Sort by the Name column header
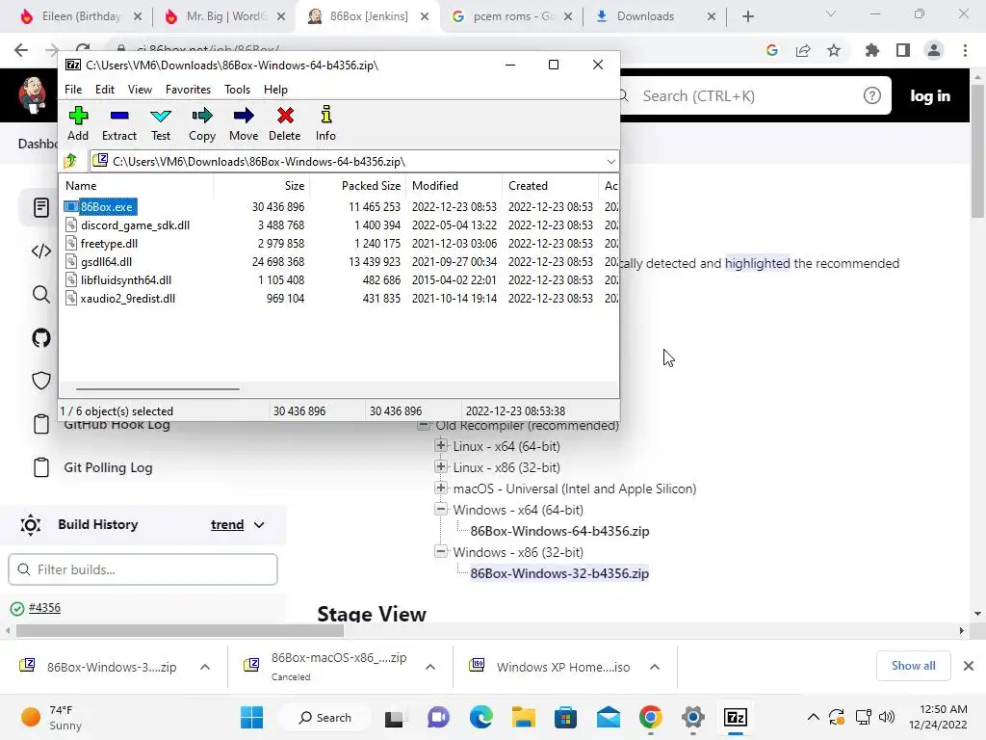The width and height of the screenshot is (986, 740). 137,186
